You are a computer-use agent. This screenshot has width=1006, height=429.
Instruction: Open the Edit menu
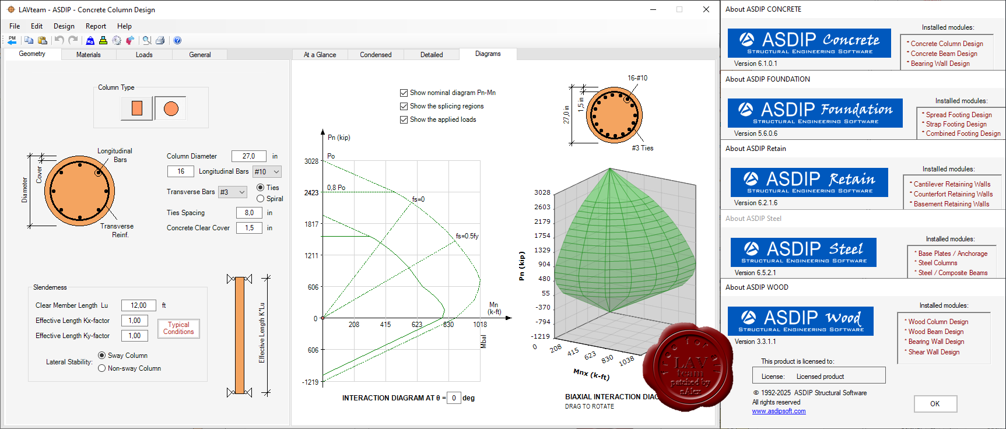tap(37, 26)
